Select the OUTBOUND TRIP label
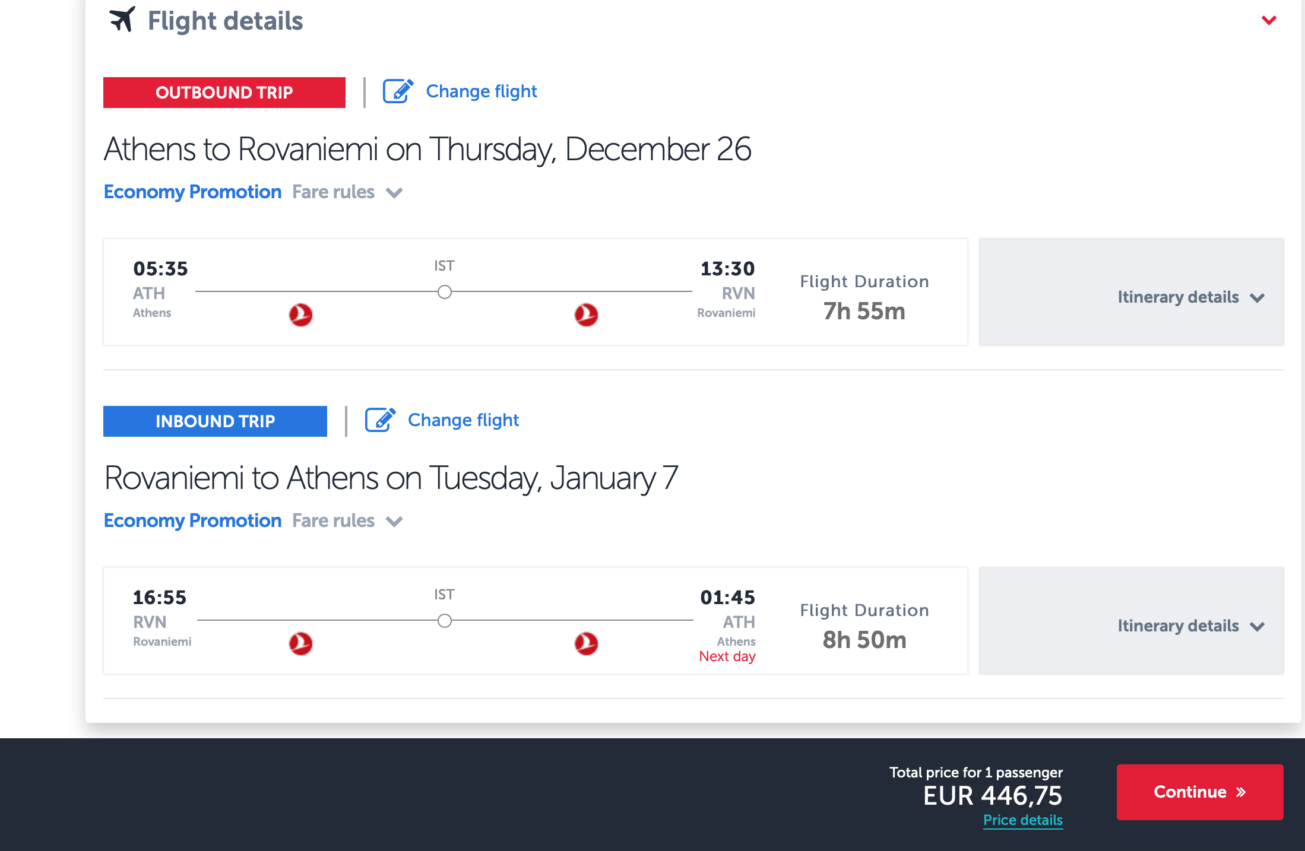 tap(224, 93)
